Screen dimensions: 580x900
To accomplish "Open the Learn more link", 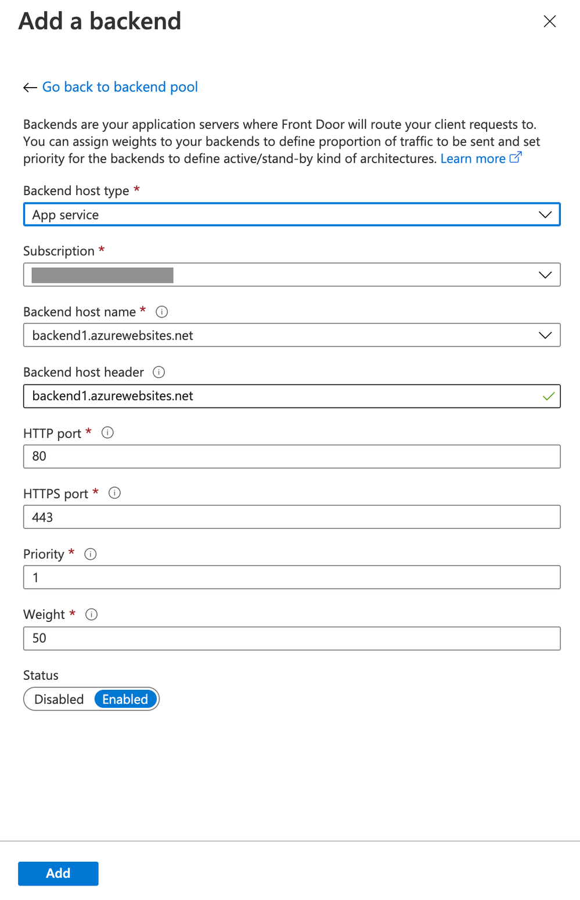I will pyautogui.click(x=473, y=159).
